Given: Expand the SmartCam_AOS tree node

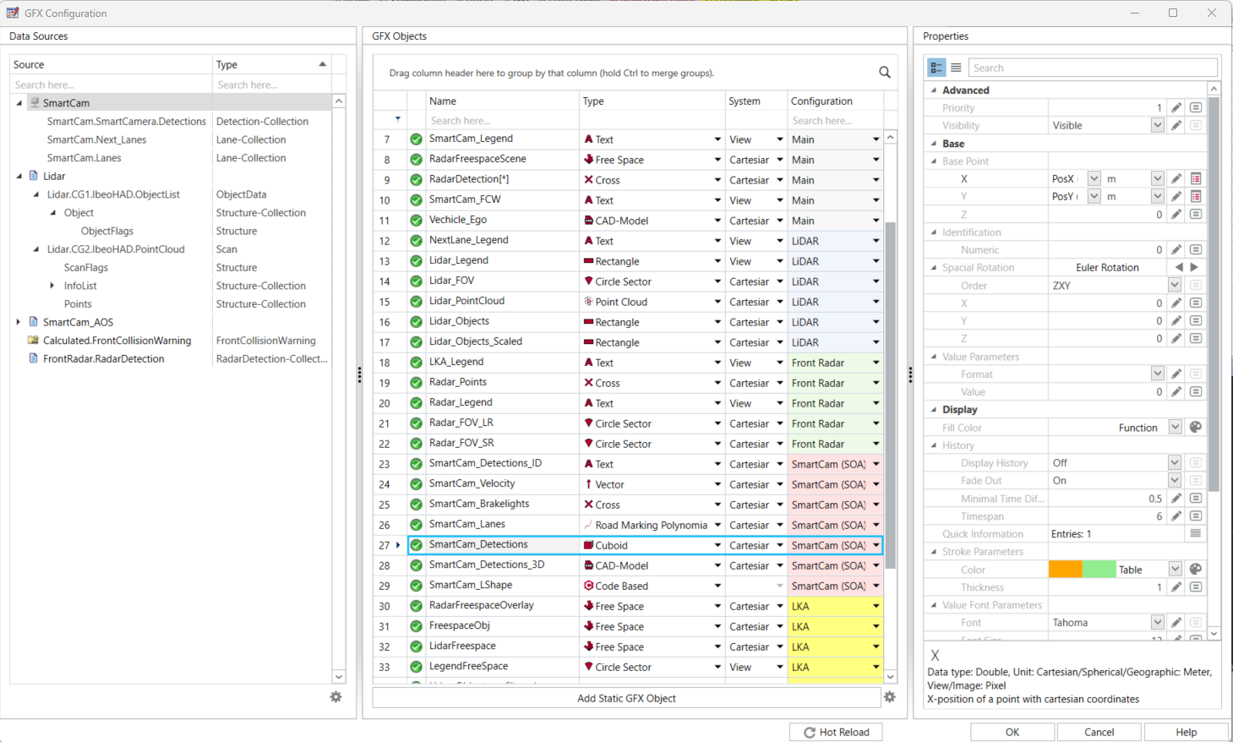Looking at the screenshot, I should point(19,322).
